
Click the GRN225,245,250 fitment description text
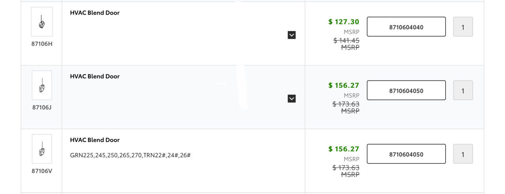pos(130,155)
